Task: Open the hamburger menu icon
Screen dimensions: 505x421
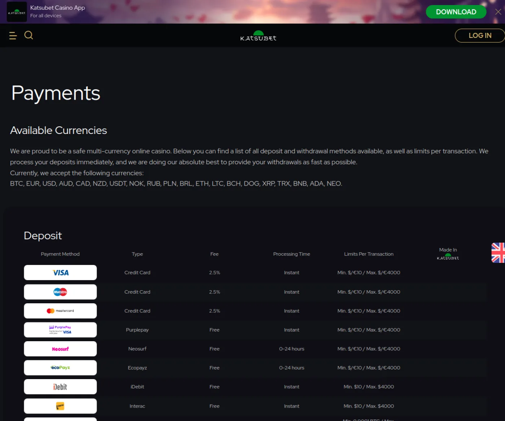Action: (x=13, y=35)
